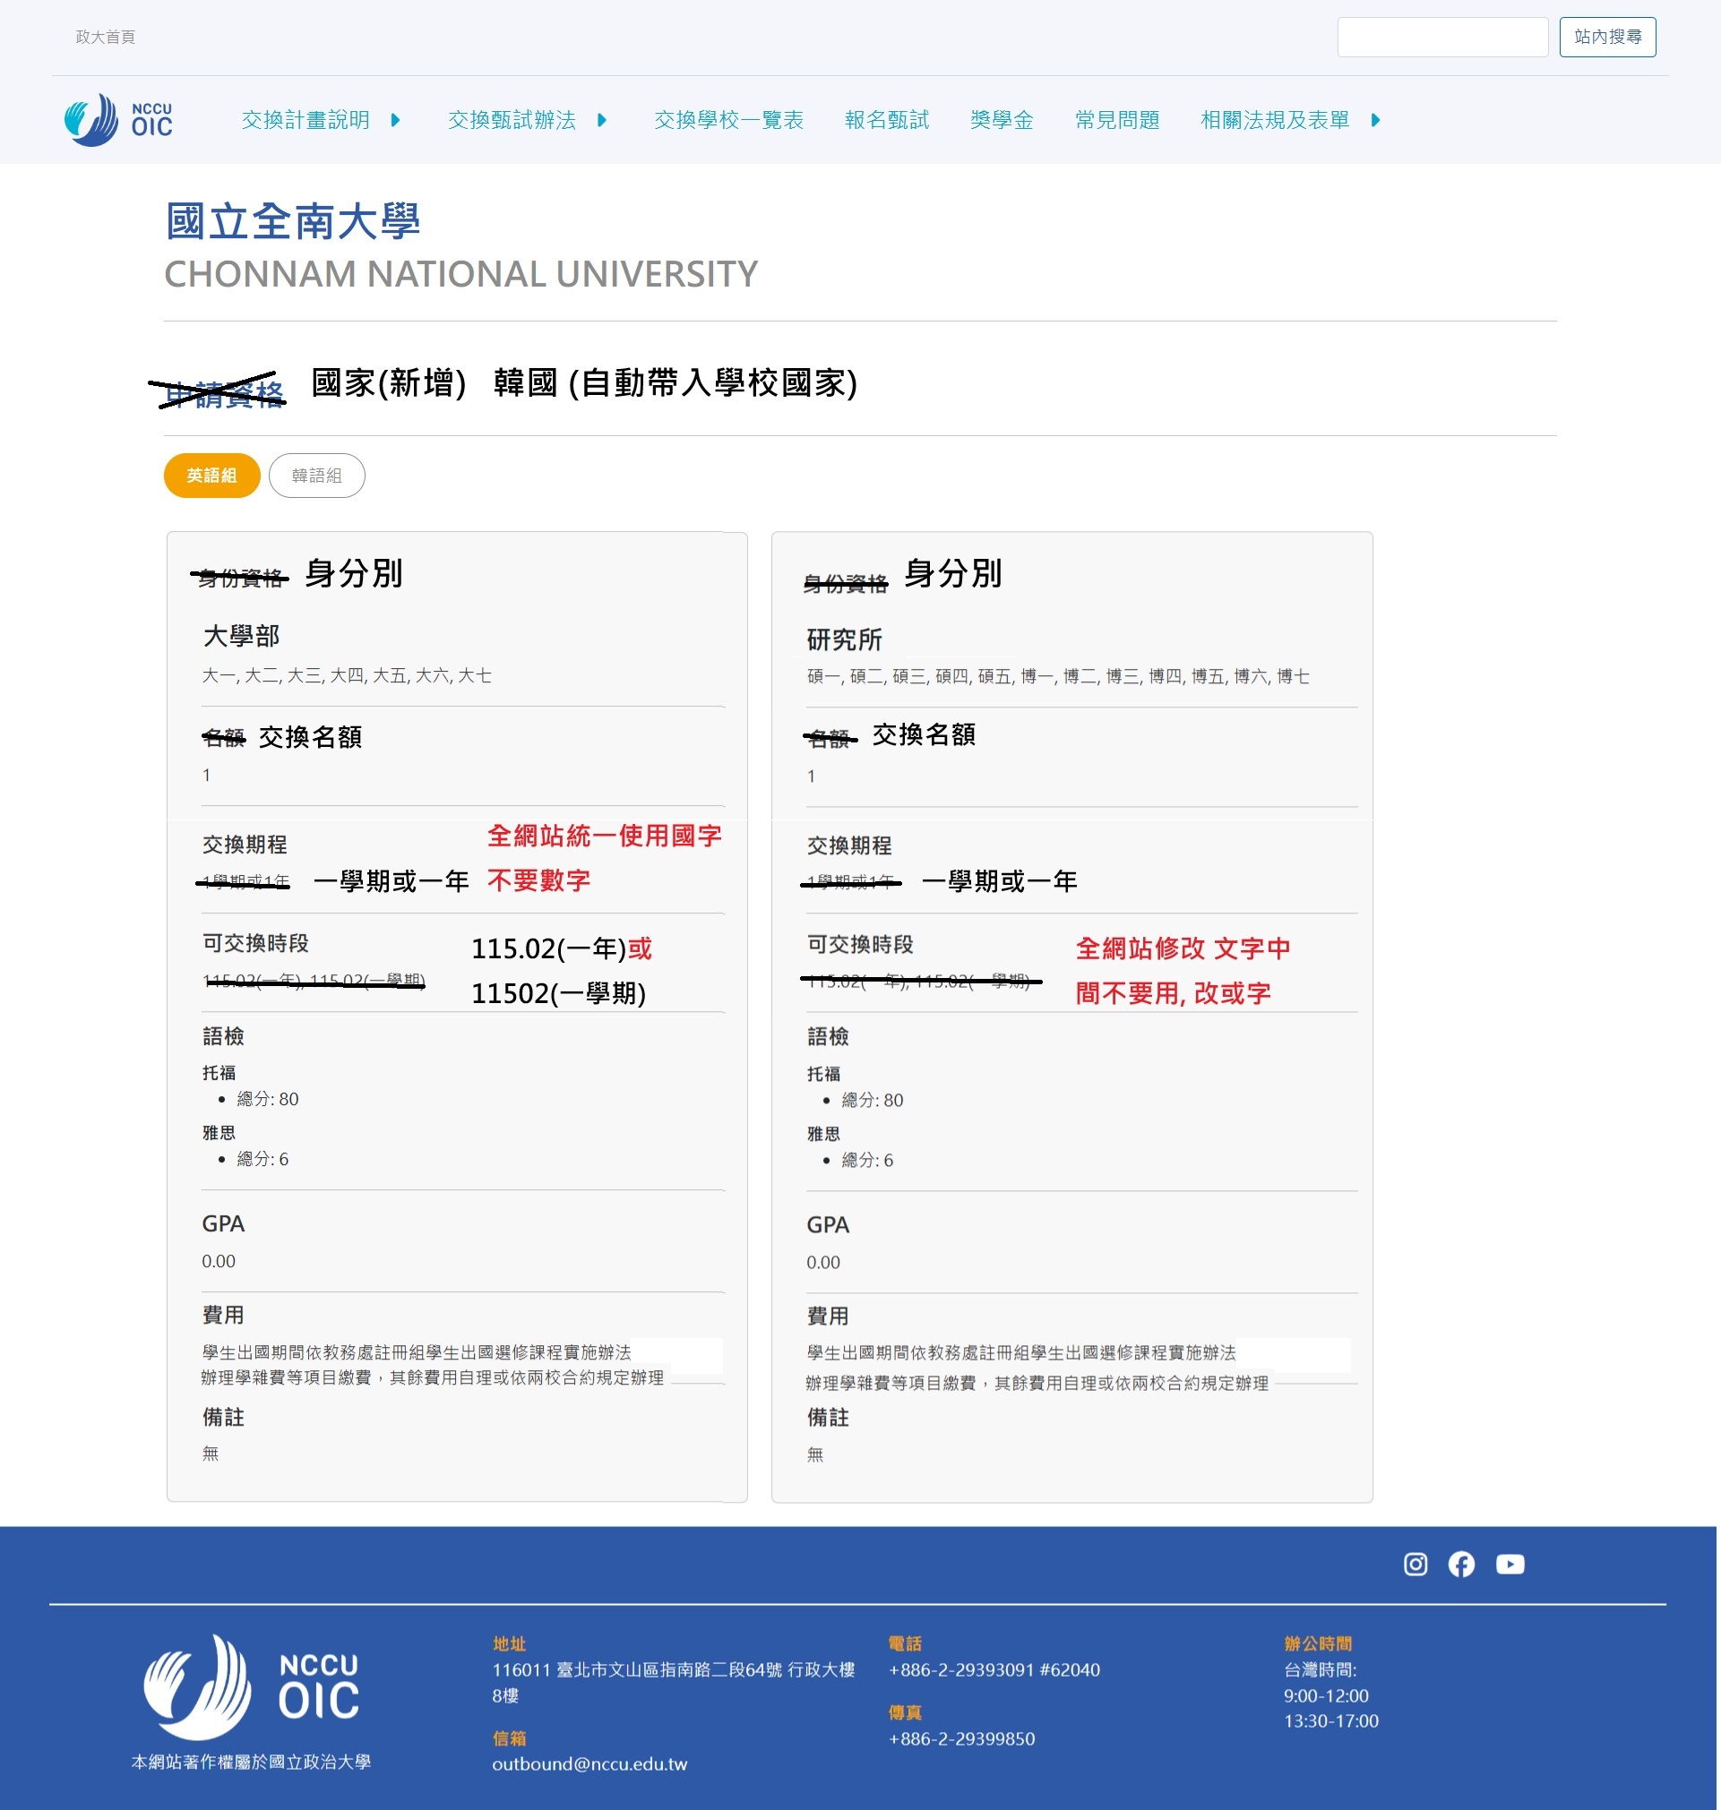Viewport: 1721px width, 1810px height.
Task: Click the 研究所 card heading
Action: pyautogui.click(x=844, y=639)
